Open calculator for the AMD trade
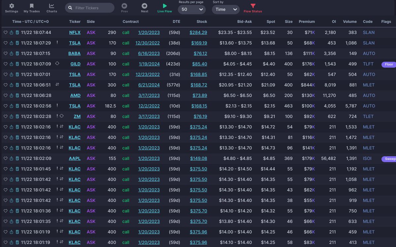 pyautogui.click(x=17, y=96)
